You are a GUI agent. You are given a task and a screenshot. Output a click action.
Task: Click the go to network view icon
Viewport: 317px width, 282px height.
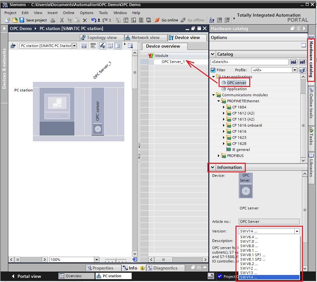coord(13,46)
